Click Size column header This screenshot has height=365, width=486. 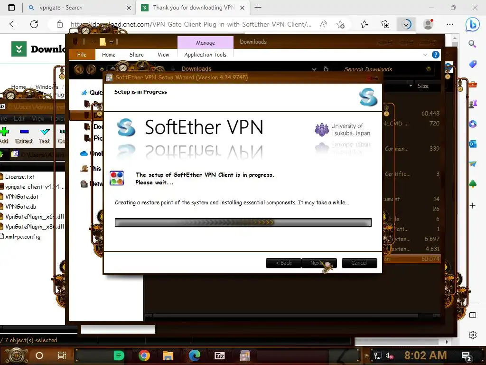423,86
